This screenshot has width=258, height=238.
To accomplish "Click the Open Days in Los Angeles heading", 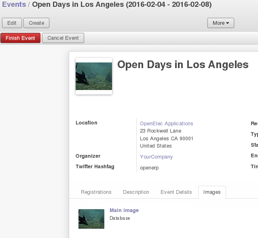I will 183,65.
